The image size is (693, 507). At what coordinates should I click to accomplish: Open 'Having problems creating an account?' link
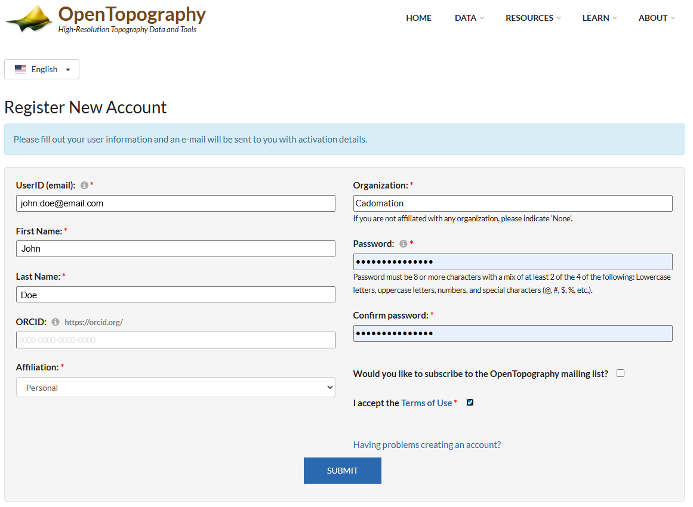coord(427,445)
